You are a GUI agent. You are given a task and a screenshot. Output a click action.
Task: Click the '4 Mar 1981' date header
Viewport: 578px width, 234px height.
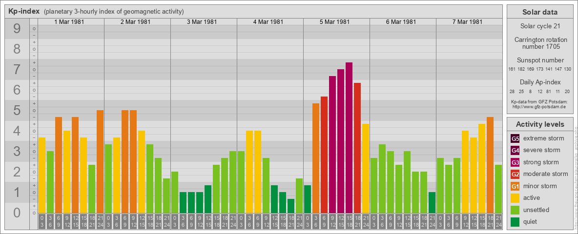coord(268,22)
